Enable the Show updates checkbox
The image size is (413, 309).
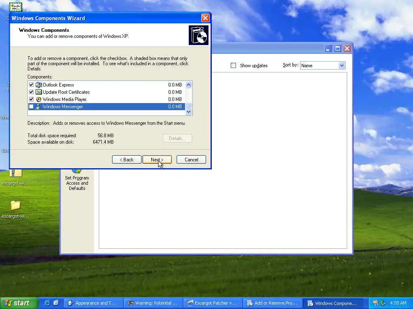234,66
